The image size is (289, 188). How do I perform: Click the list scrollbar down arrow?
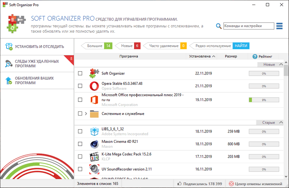pos(286,176)
